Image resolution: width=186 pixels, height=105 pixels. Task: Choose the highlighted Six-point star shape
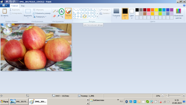pos(85,16)
